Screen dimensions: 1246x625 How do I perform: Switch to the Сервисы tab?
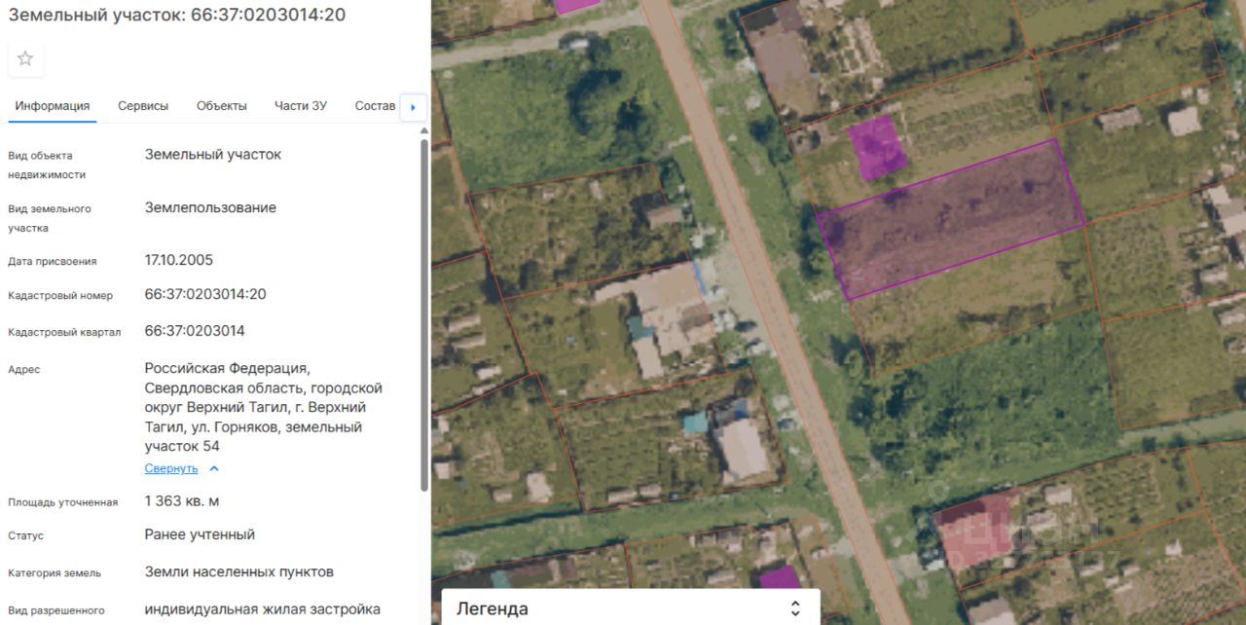[143, 106]
